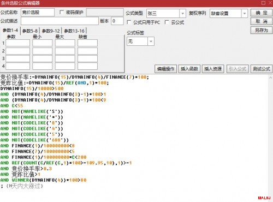Run the 测试公式 button

click(262, 69)
